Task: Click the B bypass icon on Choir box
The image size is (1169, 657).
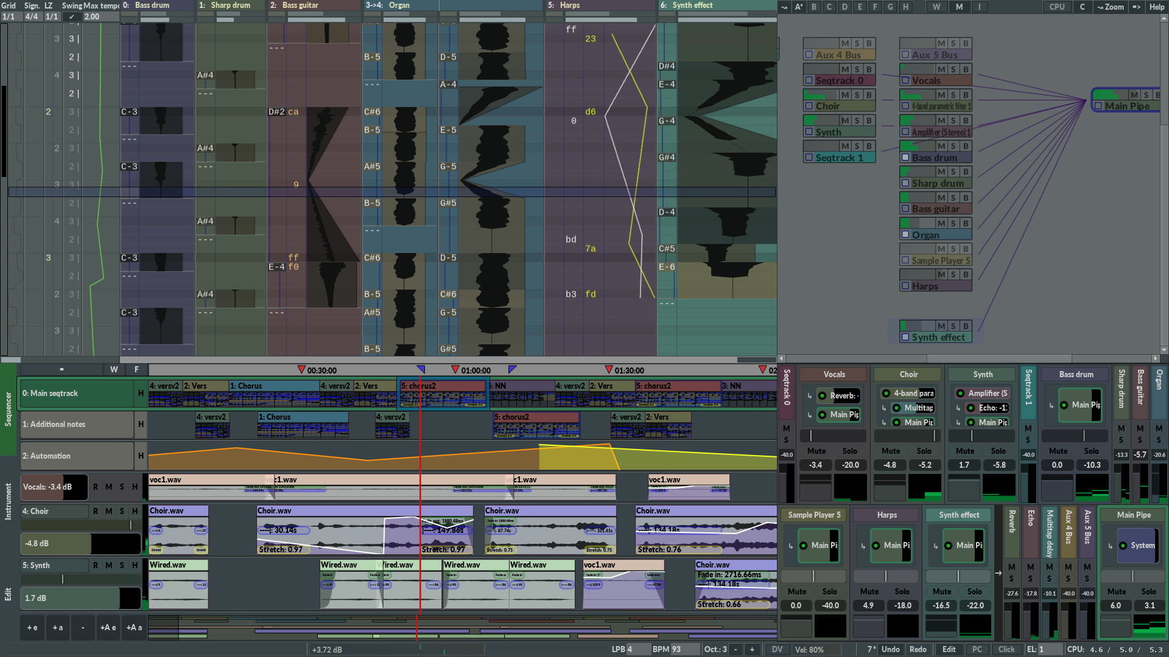Action: point(869,95)
